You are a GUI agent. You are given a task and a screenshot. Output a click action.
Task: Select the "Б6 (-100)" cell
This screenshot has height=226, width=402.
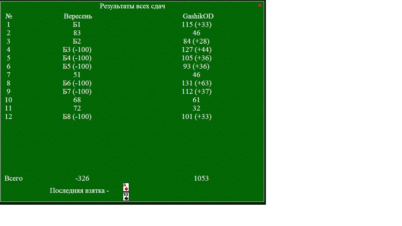click(x=77, y=83)
